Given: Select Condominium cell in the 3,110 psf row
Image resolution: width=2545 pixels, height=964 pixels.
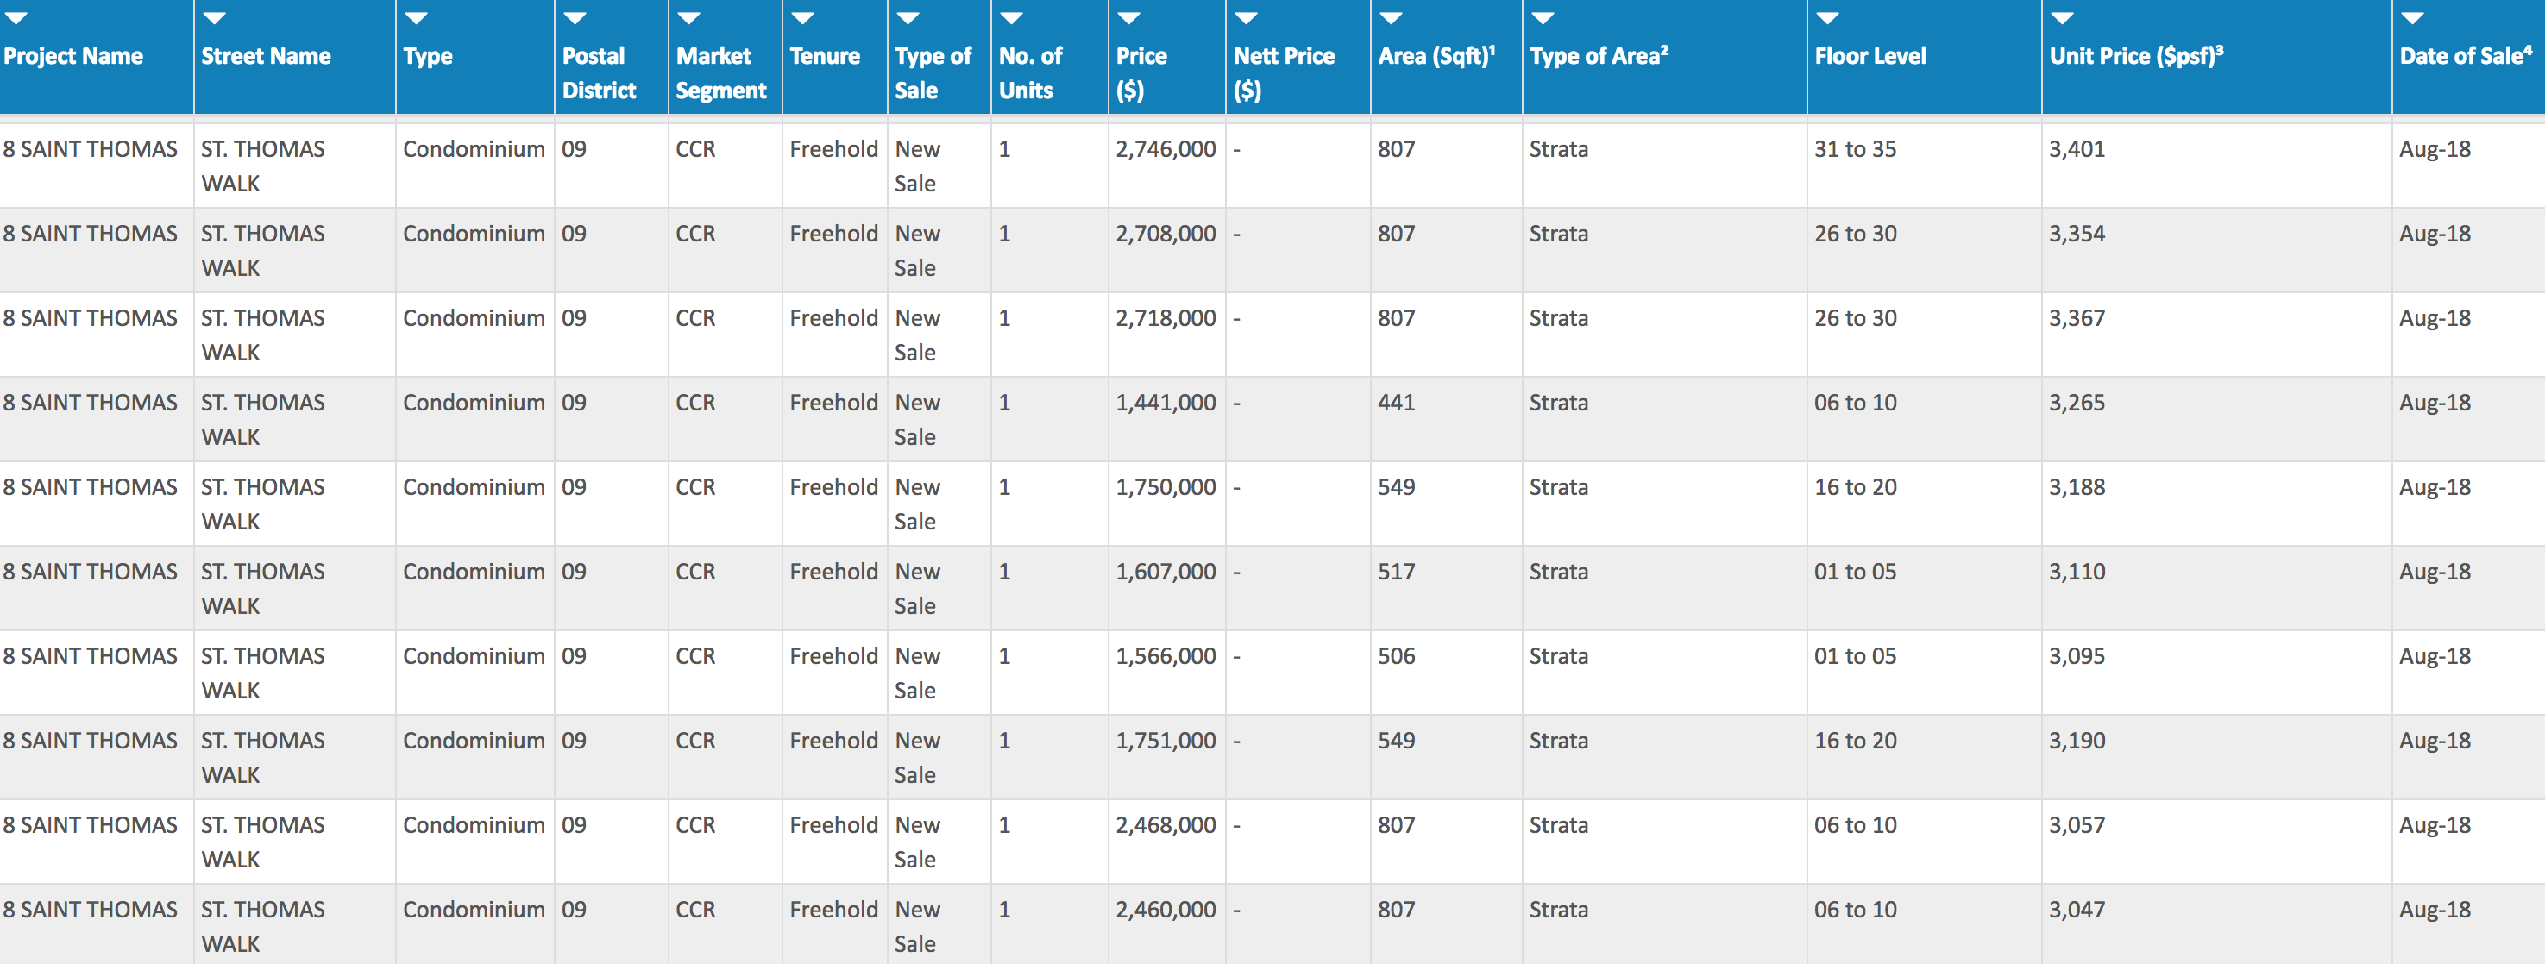Looking at the screenshot, I should [474, 572].
